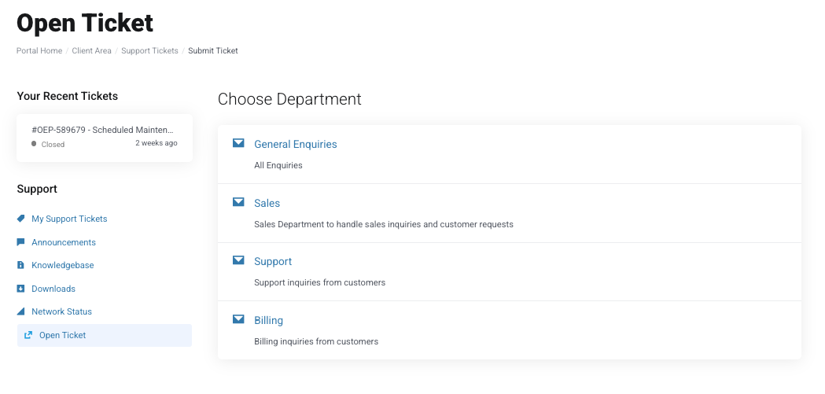Click the envelope icon beside Billing
Screen dimensions: 825x394
click(x=238, y=319)
